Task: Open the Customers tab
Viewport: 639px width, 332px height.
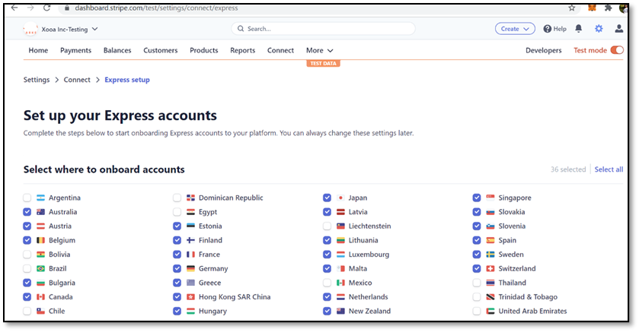Action: pyautogui.click(x=161, y=50)
